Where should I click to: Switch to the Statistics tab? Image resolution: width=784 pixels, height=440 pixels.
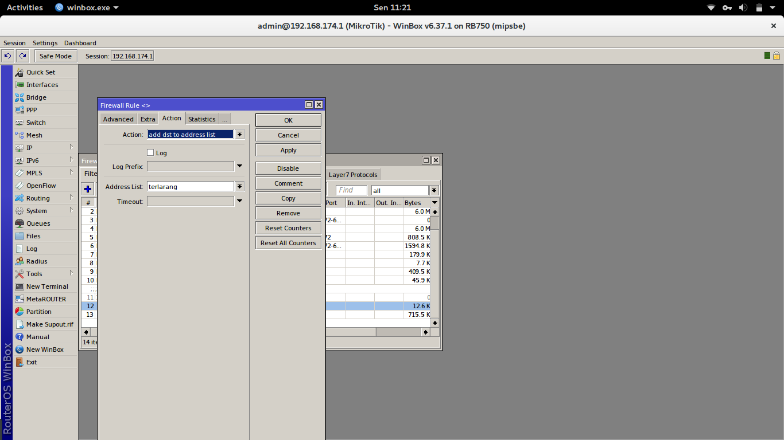[x=202, y=119]
